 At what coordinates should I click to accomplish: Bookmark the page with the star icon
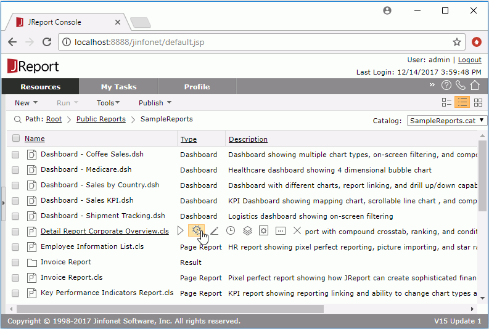coord(457,42)
